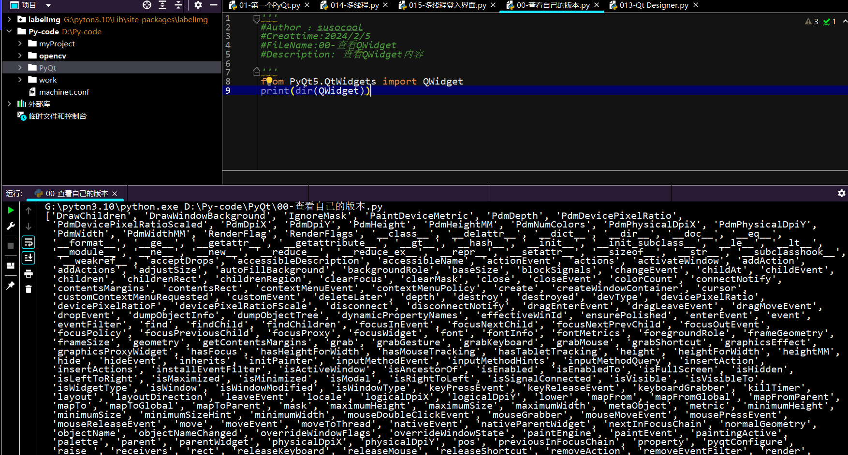Open Run panel settings gear
The image size is (848, 455).
(x=842, y=193)
